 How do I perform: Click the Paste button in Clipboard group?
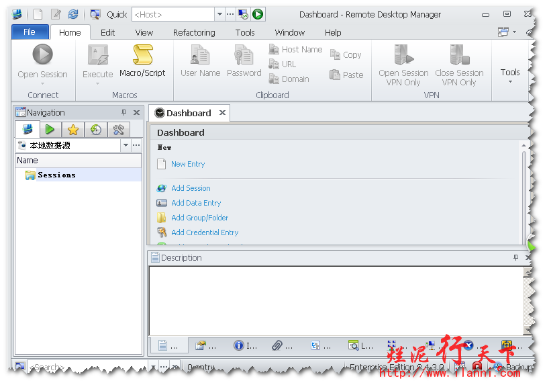(346, 75)
